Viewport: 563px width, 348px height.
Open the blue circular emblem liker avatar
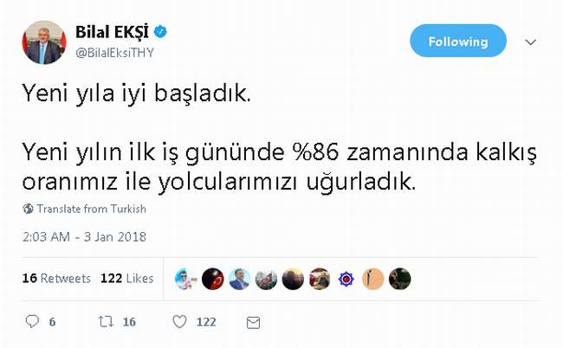346,279
